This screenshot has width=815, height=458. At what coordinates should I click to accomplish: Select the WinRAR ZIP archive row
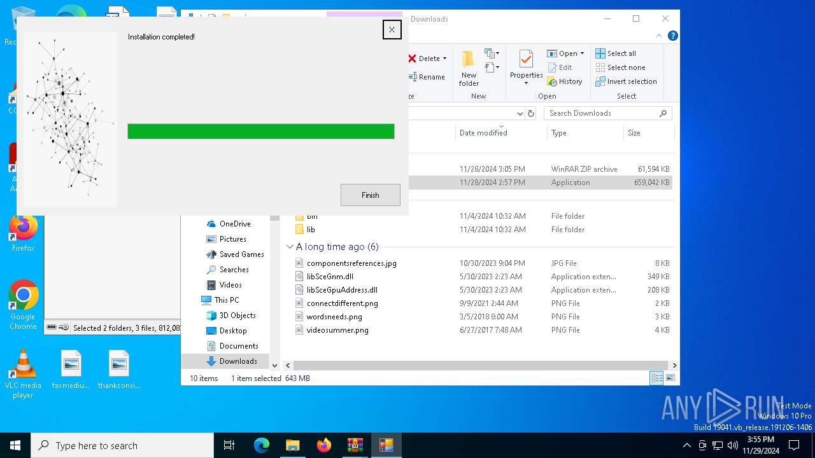click(x=541, y=169)
